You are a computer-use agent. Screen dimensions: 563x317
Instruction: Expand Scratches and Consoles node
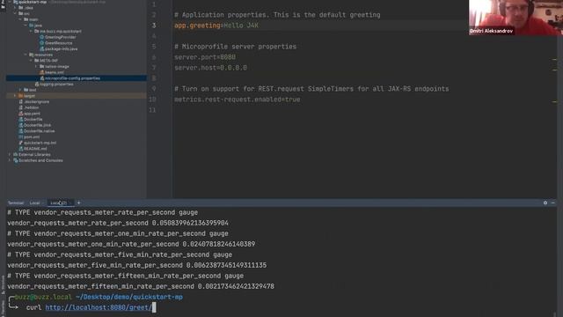click(10, 160)
